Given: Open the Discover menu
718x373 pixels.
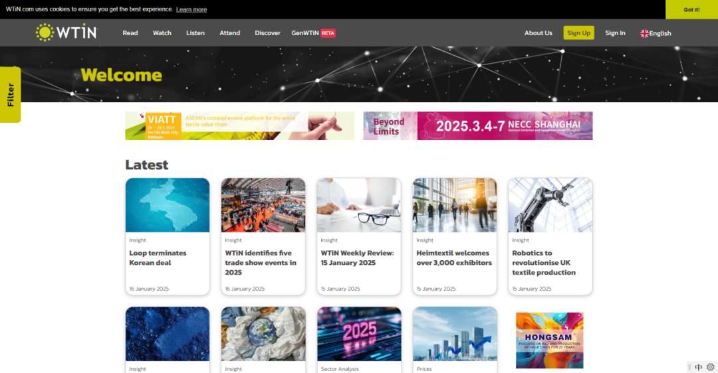Looking at the screenshot, I should point(267,33).
